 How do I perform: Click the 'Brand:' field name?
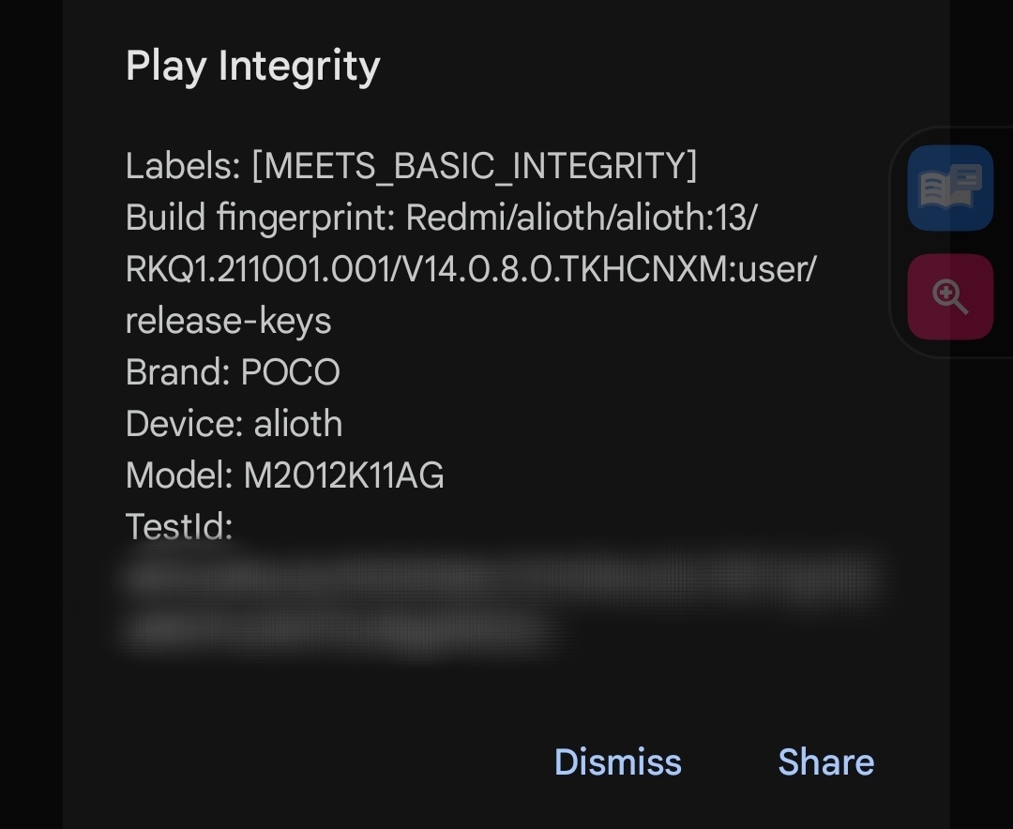pos(177,372)
